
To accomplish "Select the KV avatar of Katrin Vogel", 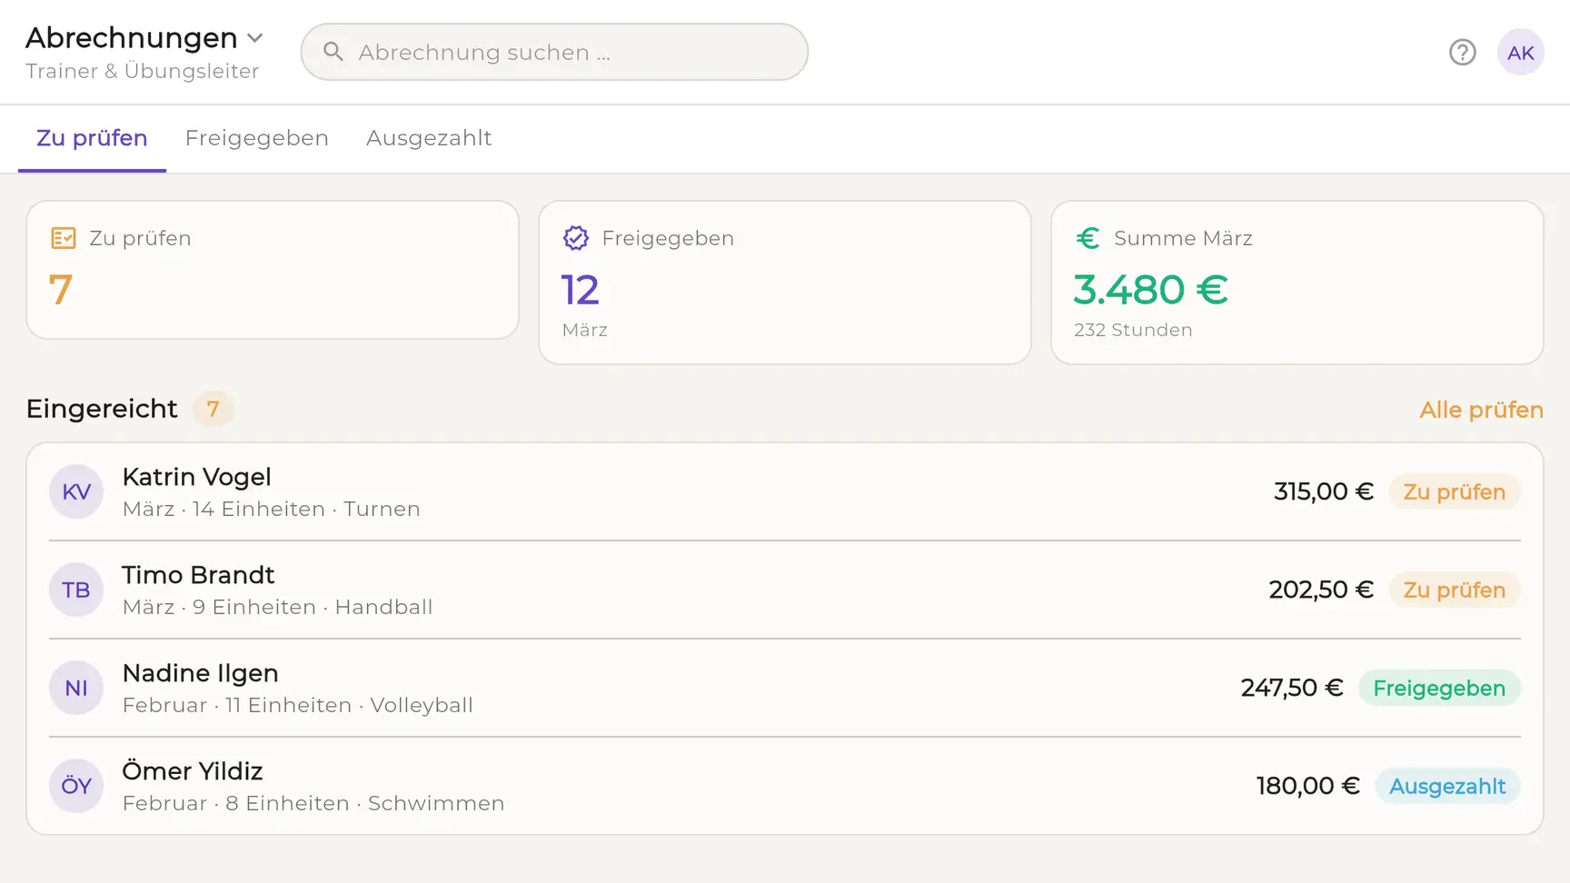I will click(x=76, y=491).
